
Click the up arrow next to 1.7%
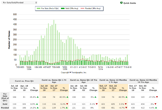point(67,108)
